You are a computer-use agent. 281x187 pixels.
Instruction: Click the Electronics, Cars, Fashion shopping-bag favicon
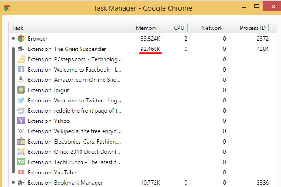click(21, 141)
